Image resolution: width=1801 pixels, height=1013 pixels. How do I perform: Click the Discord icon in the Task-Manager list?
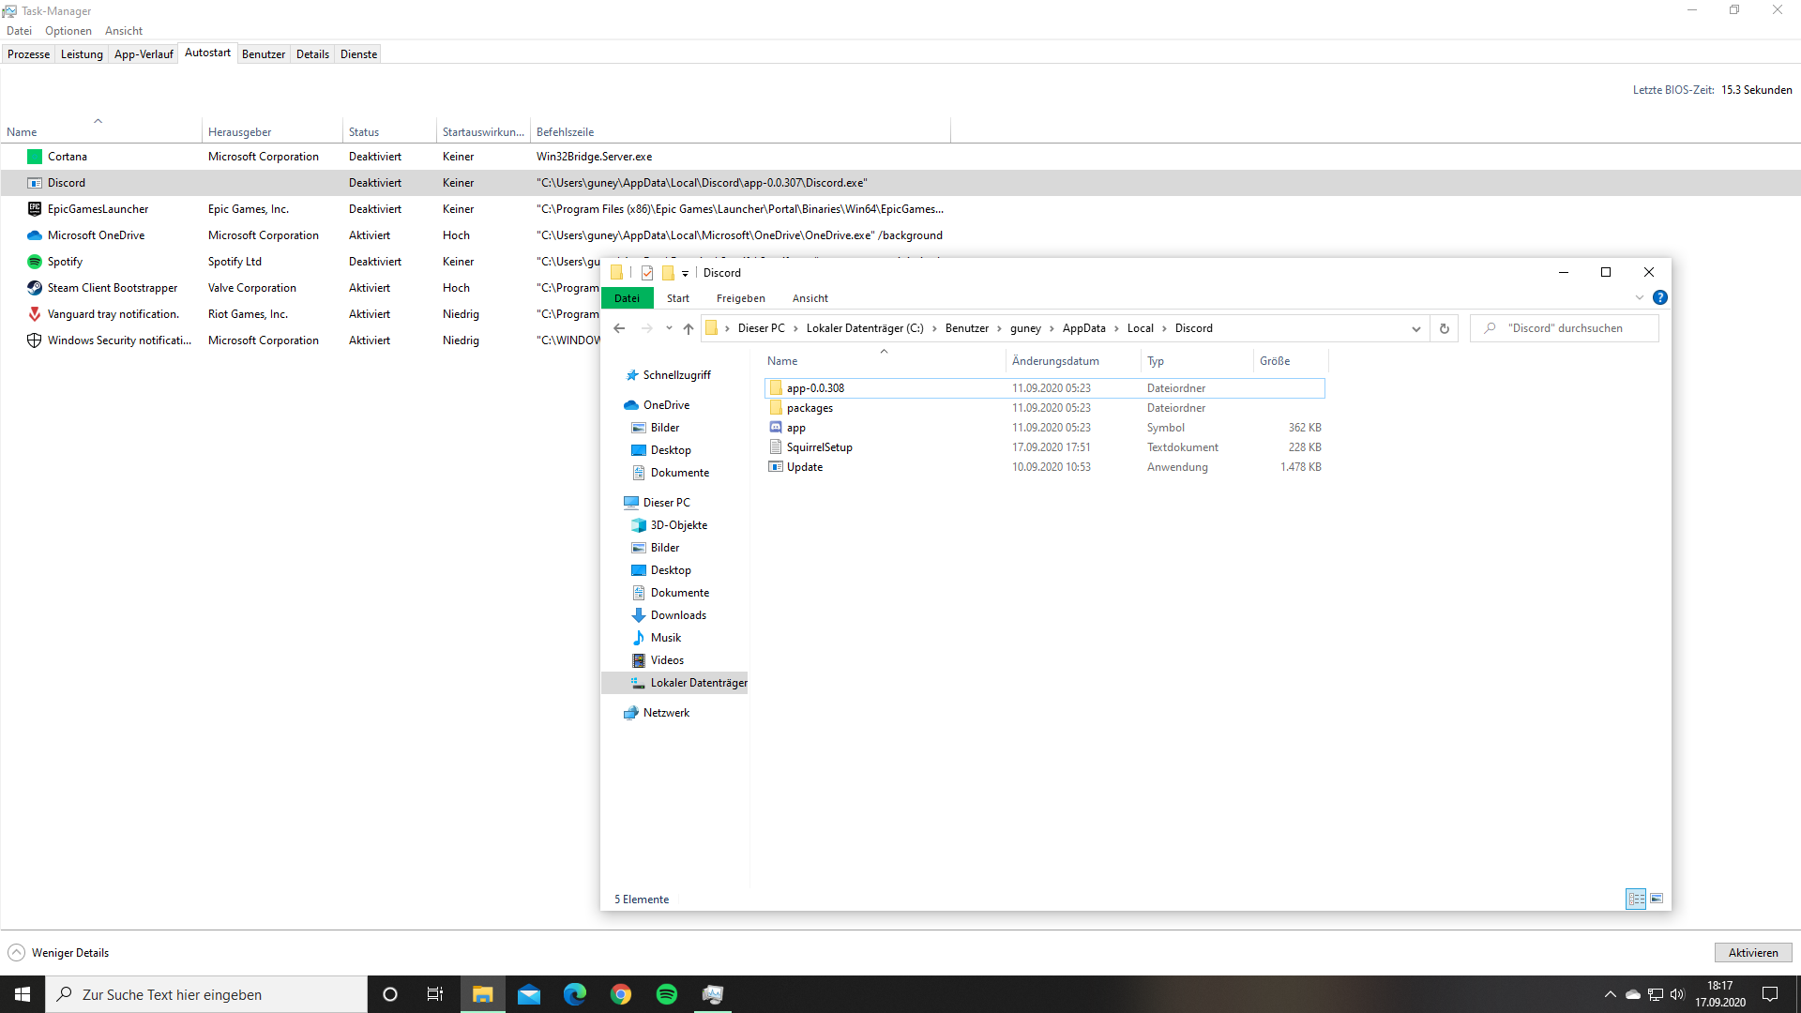[35, 183]
